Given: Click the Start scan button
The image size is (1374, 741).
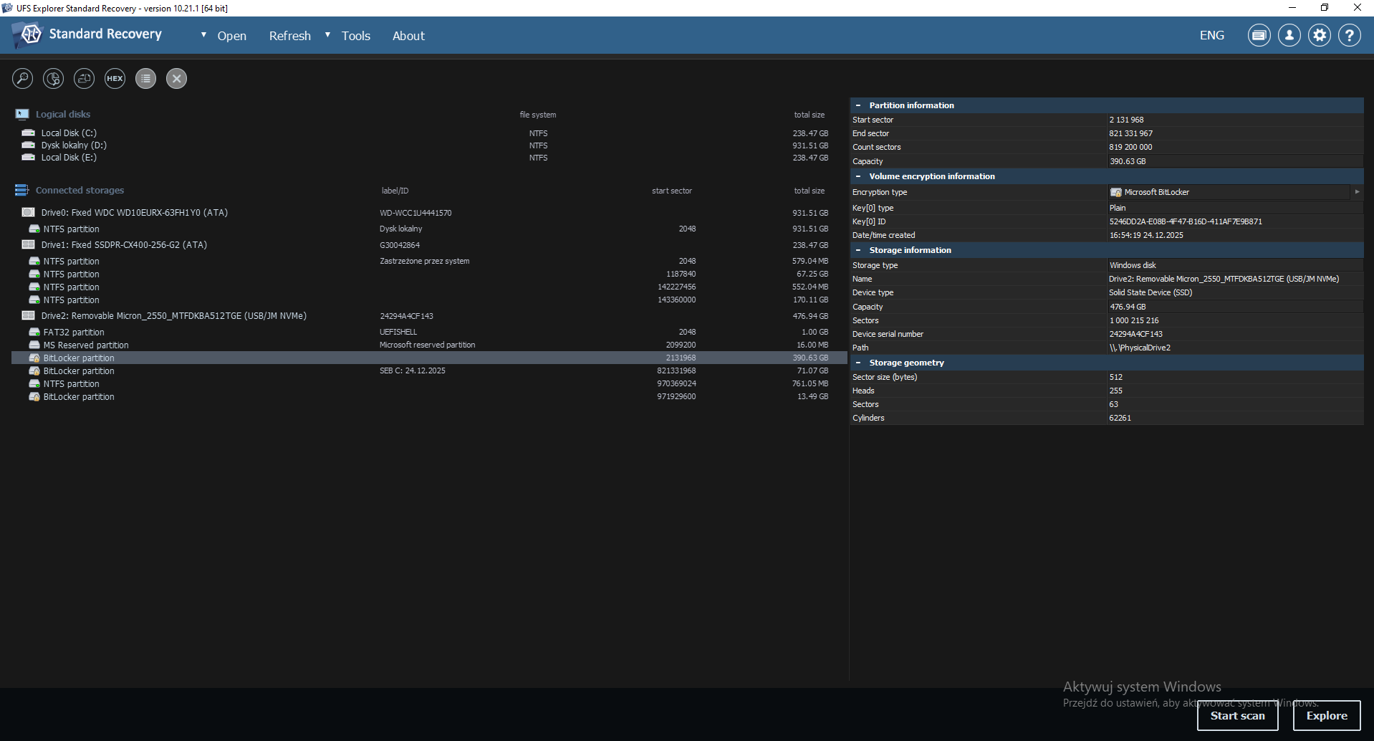Looking at the screenshot, I should click(1238, 716).
